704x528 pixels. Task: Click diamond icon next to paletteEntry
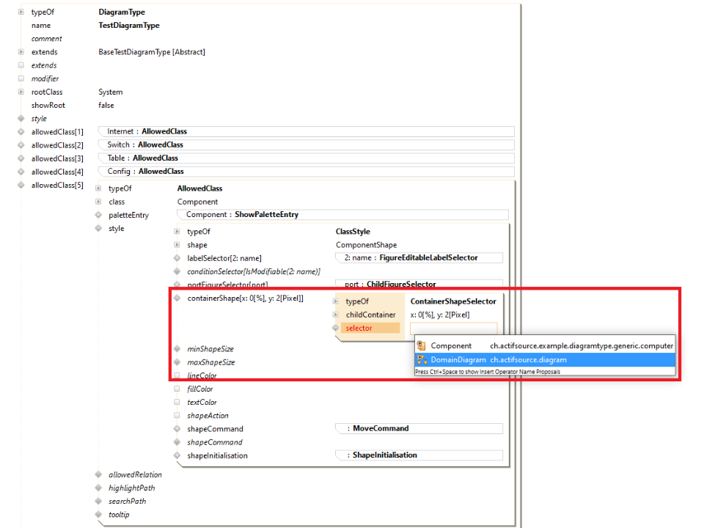click(98, 215)
